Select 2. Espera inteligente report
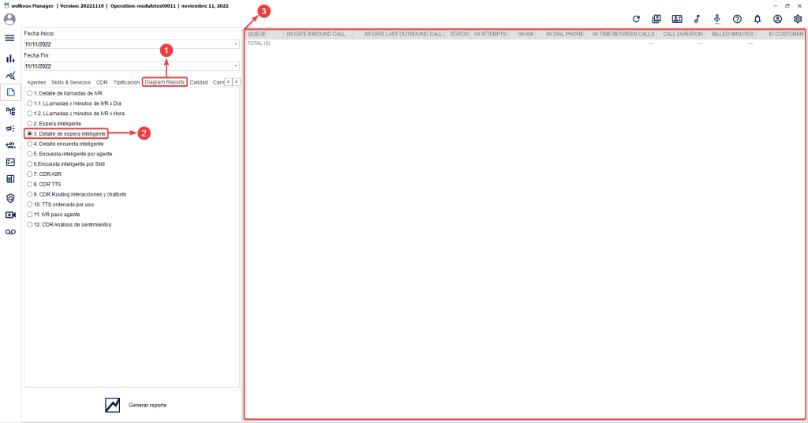This screenshot has width=808, height=423. coord(54,124)
